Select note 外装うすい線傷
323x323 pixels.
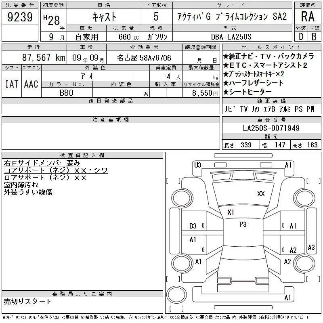(x=28, y=192)
